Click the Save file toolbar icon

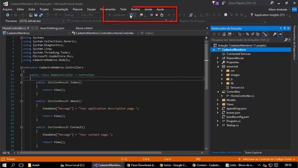pos(36,15)
